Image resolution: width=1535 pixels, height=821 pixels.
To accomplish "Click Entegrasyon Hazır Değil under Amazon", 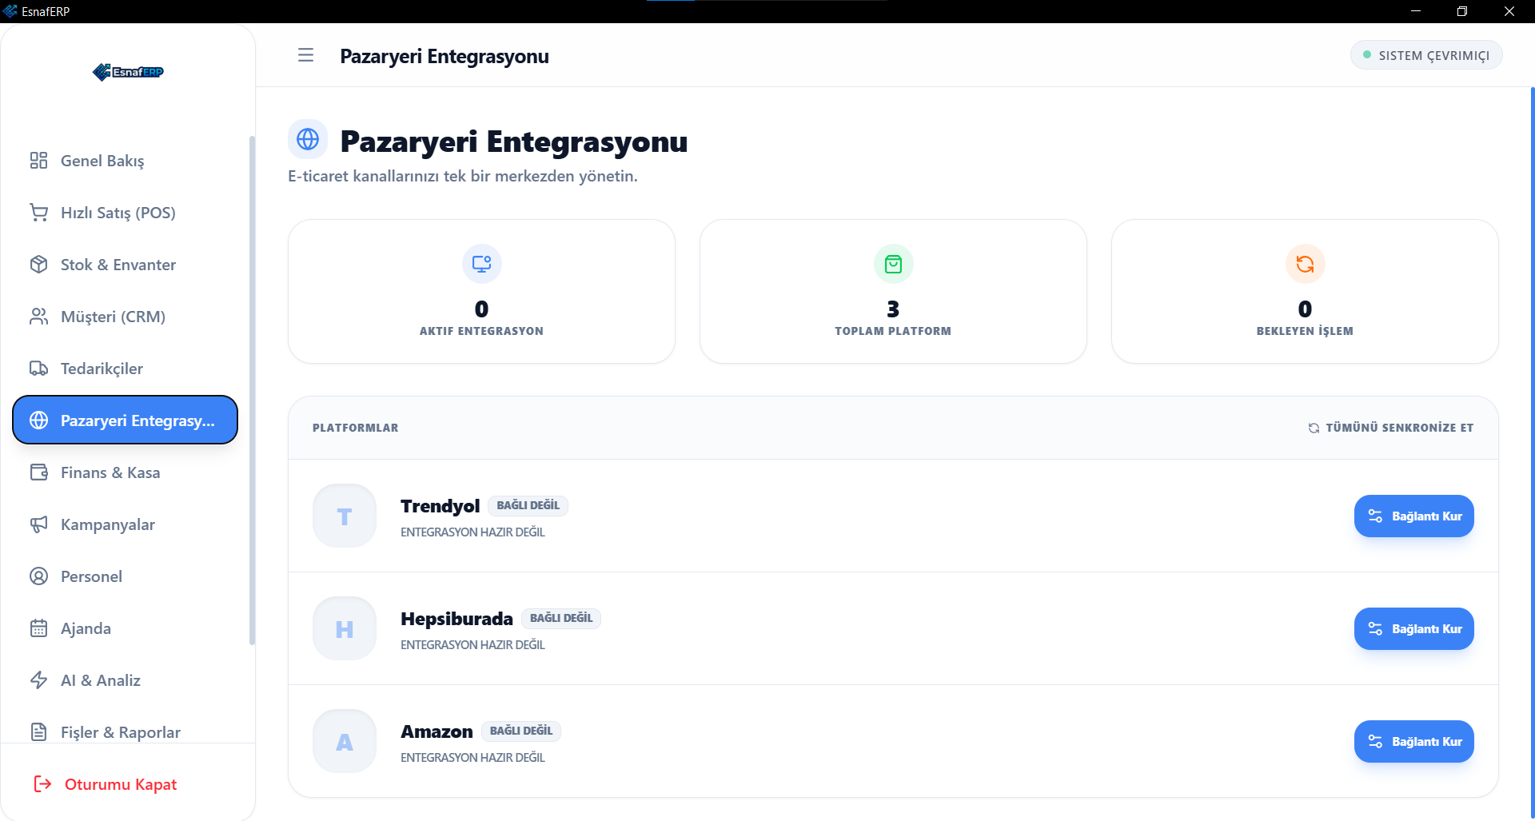I will tap(472, 758).
